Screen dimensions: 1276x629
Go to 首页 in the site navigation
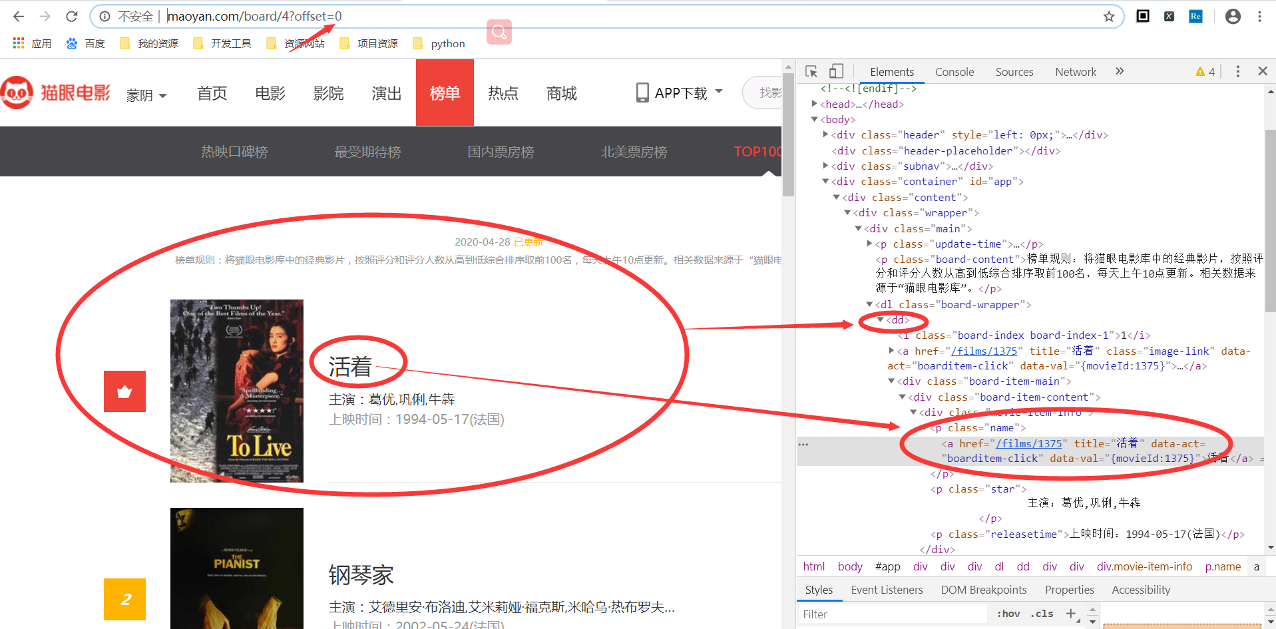pyautogui.click(x=212, y=93)
